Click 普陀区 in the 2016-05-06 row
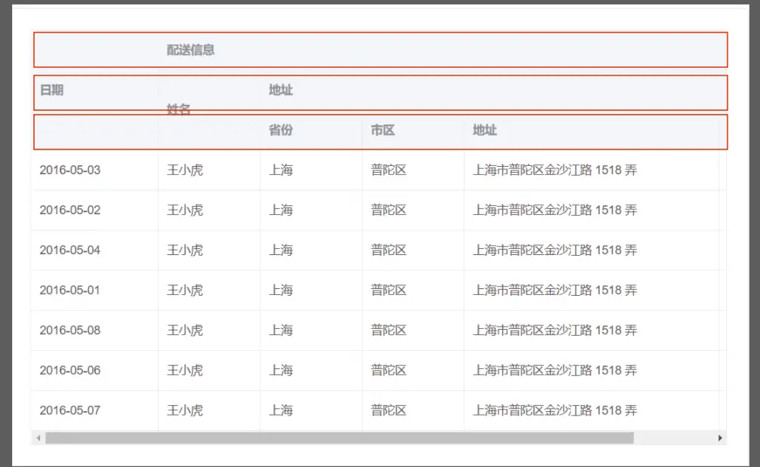Image resolution: width=760 pixels, height=467 pixels. click(389, 370)
